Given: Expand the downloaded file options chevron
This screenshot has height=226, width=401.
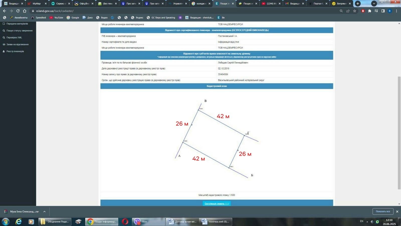Looking at the screenshot, I should tap(44, 212).
